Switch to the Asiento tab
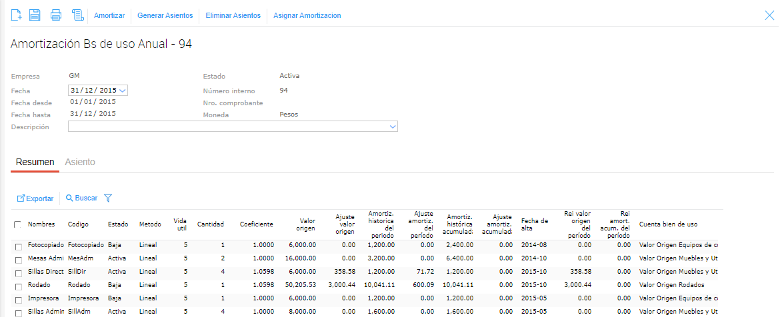 [80, 162]
